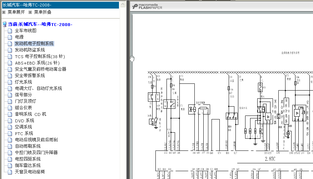The width and height of the screenshot is (313, 179).
Task: Click the page icon next to 灯光系统
Action: pos(10,82)
